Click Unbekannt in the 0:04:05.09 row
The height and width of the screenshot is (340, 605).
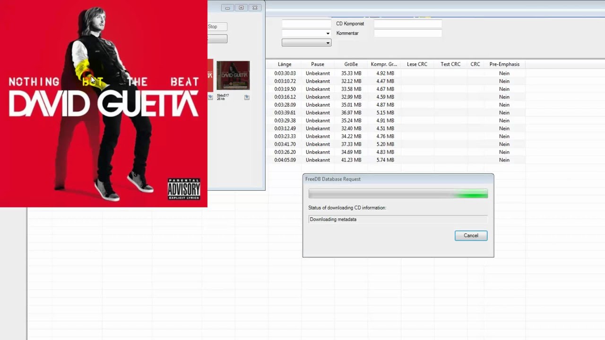click(318, 160)
